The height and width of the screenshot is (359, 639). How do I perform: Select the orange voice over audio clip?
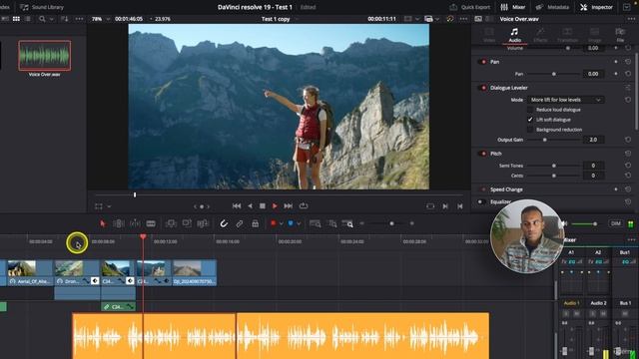tap(281, 336)
